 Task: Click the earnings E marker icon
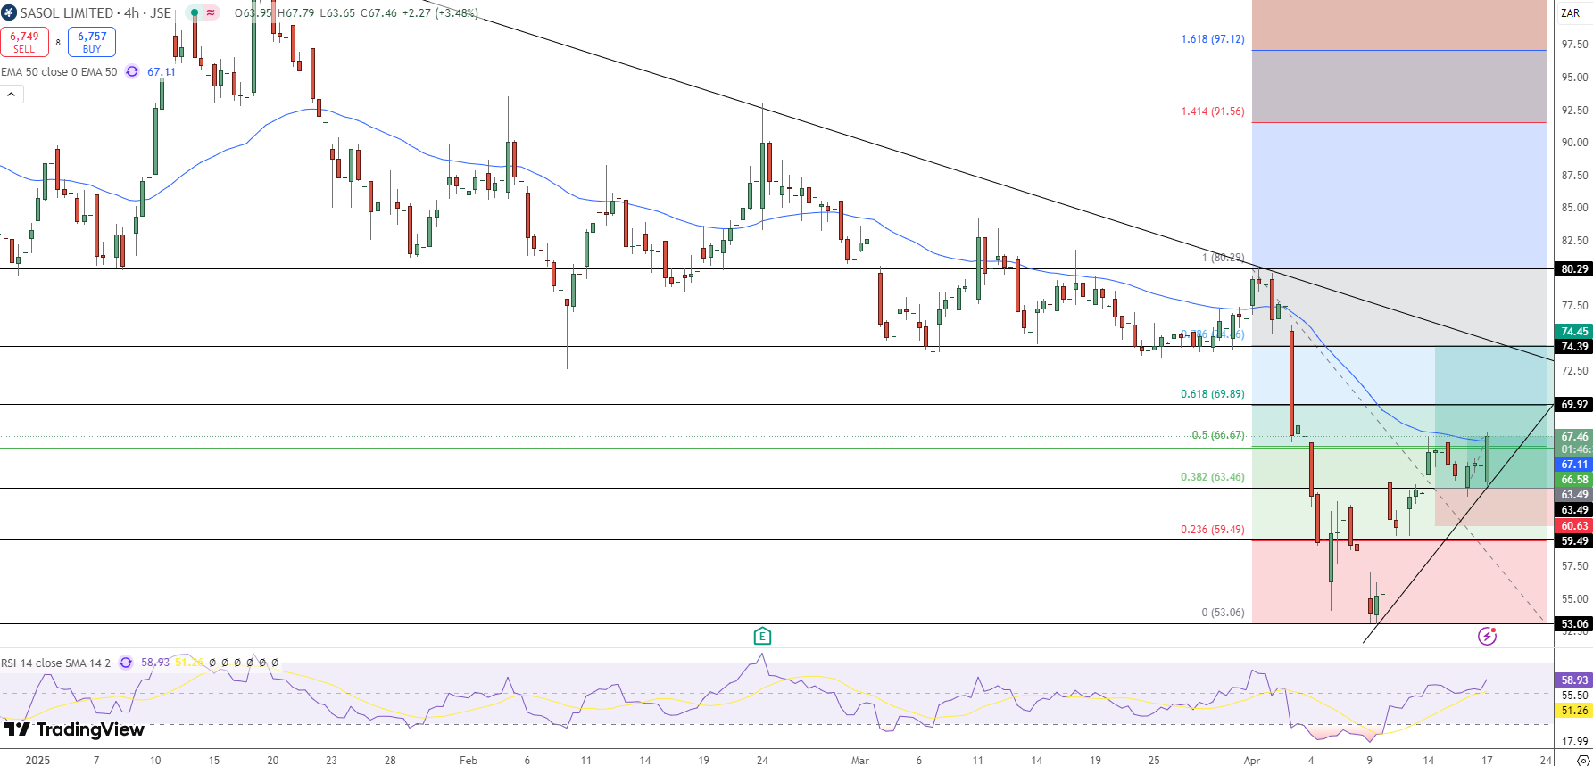762,636
